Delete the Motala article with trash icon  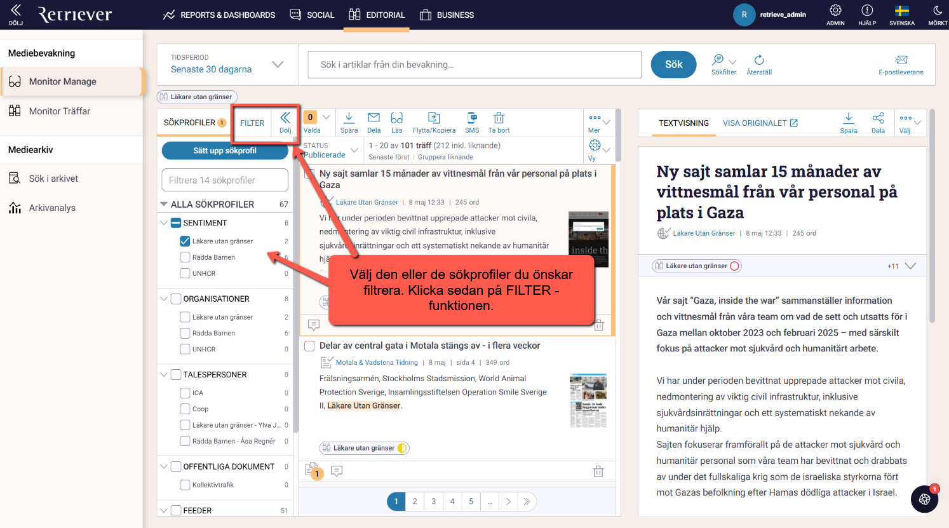pyautogui.click(x=598, y=471)
